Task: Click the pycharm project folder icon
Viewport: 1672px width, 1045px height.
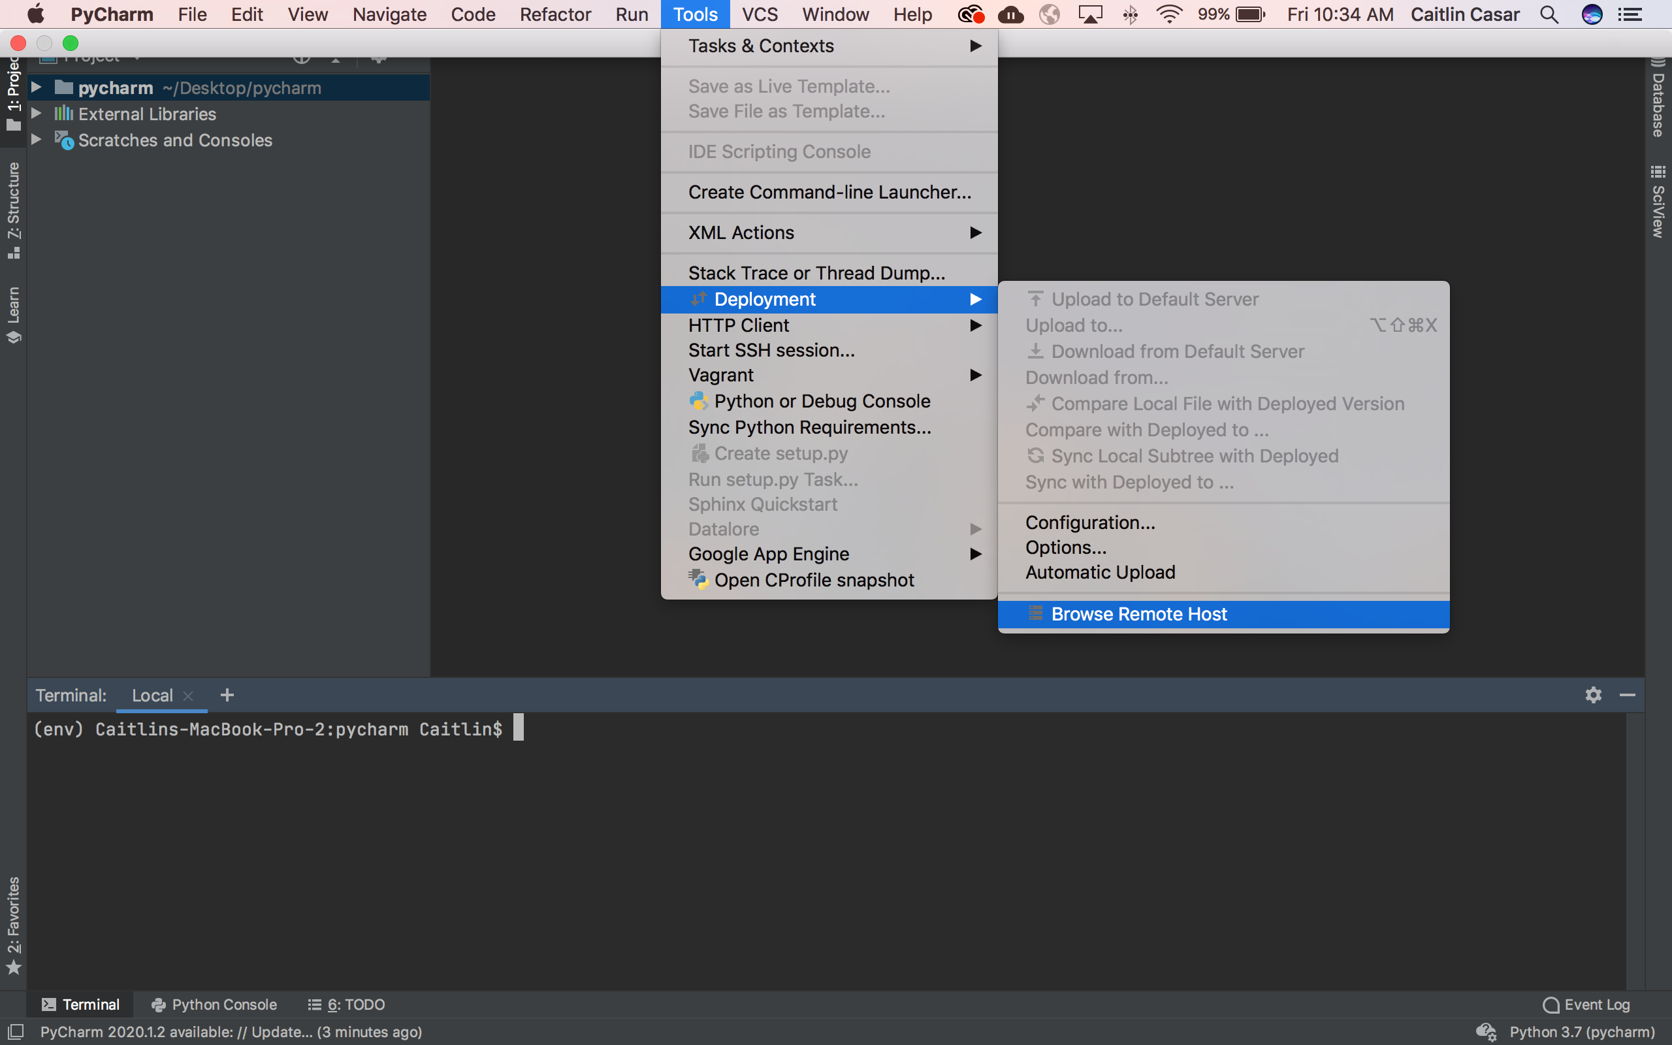Action: [63, 87]
